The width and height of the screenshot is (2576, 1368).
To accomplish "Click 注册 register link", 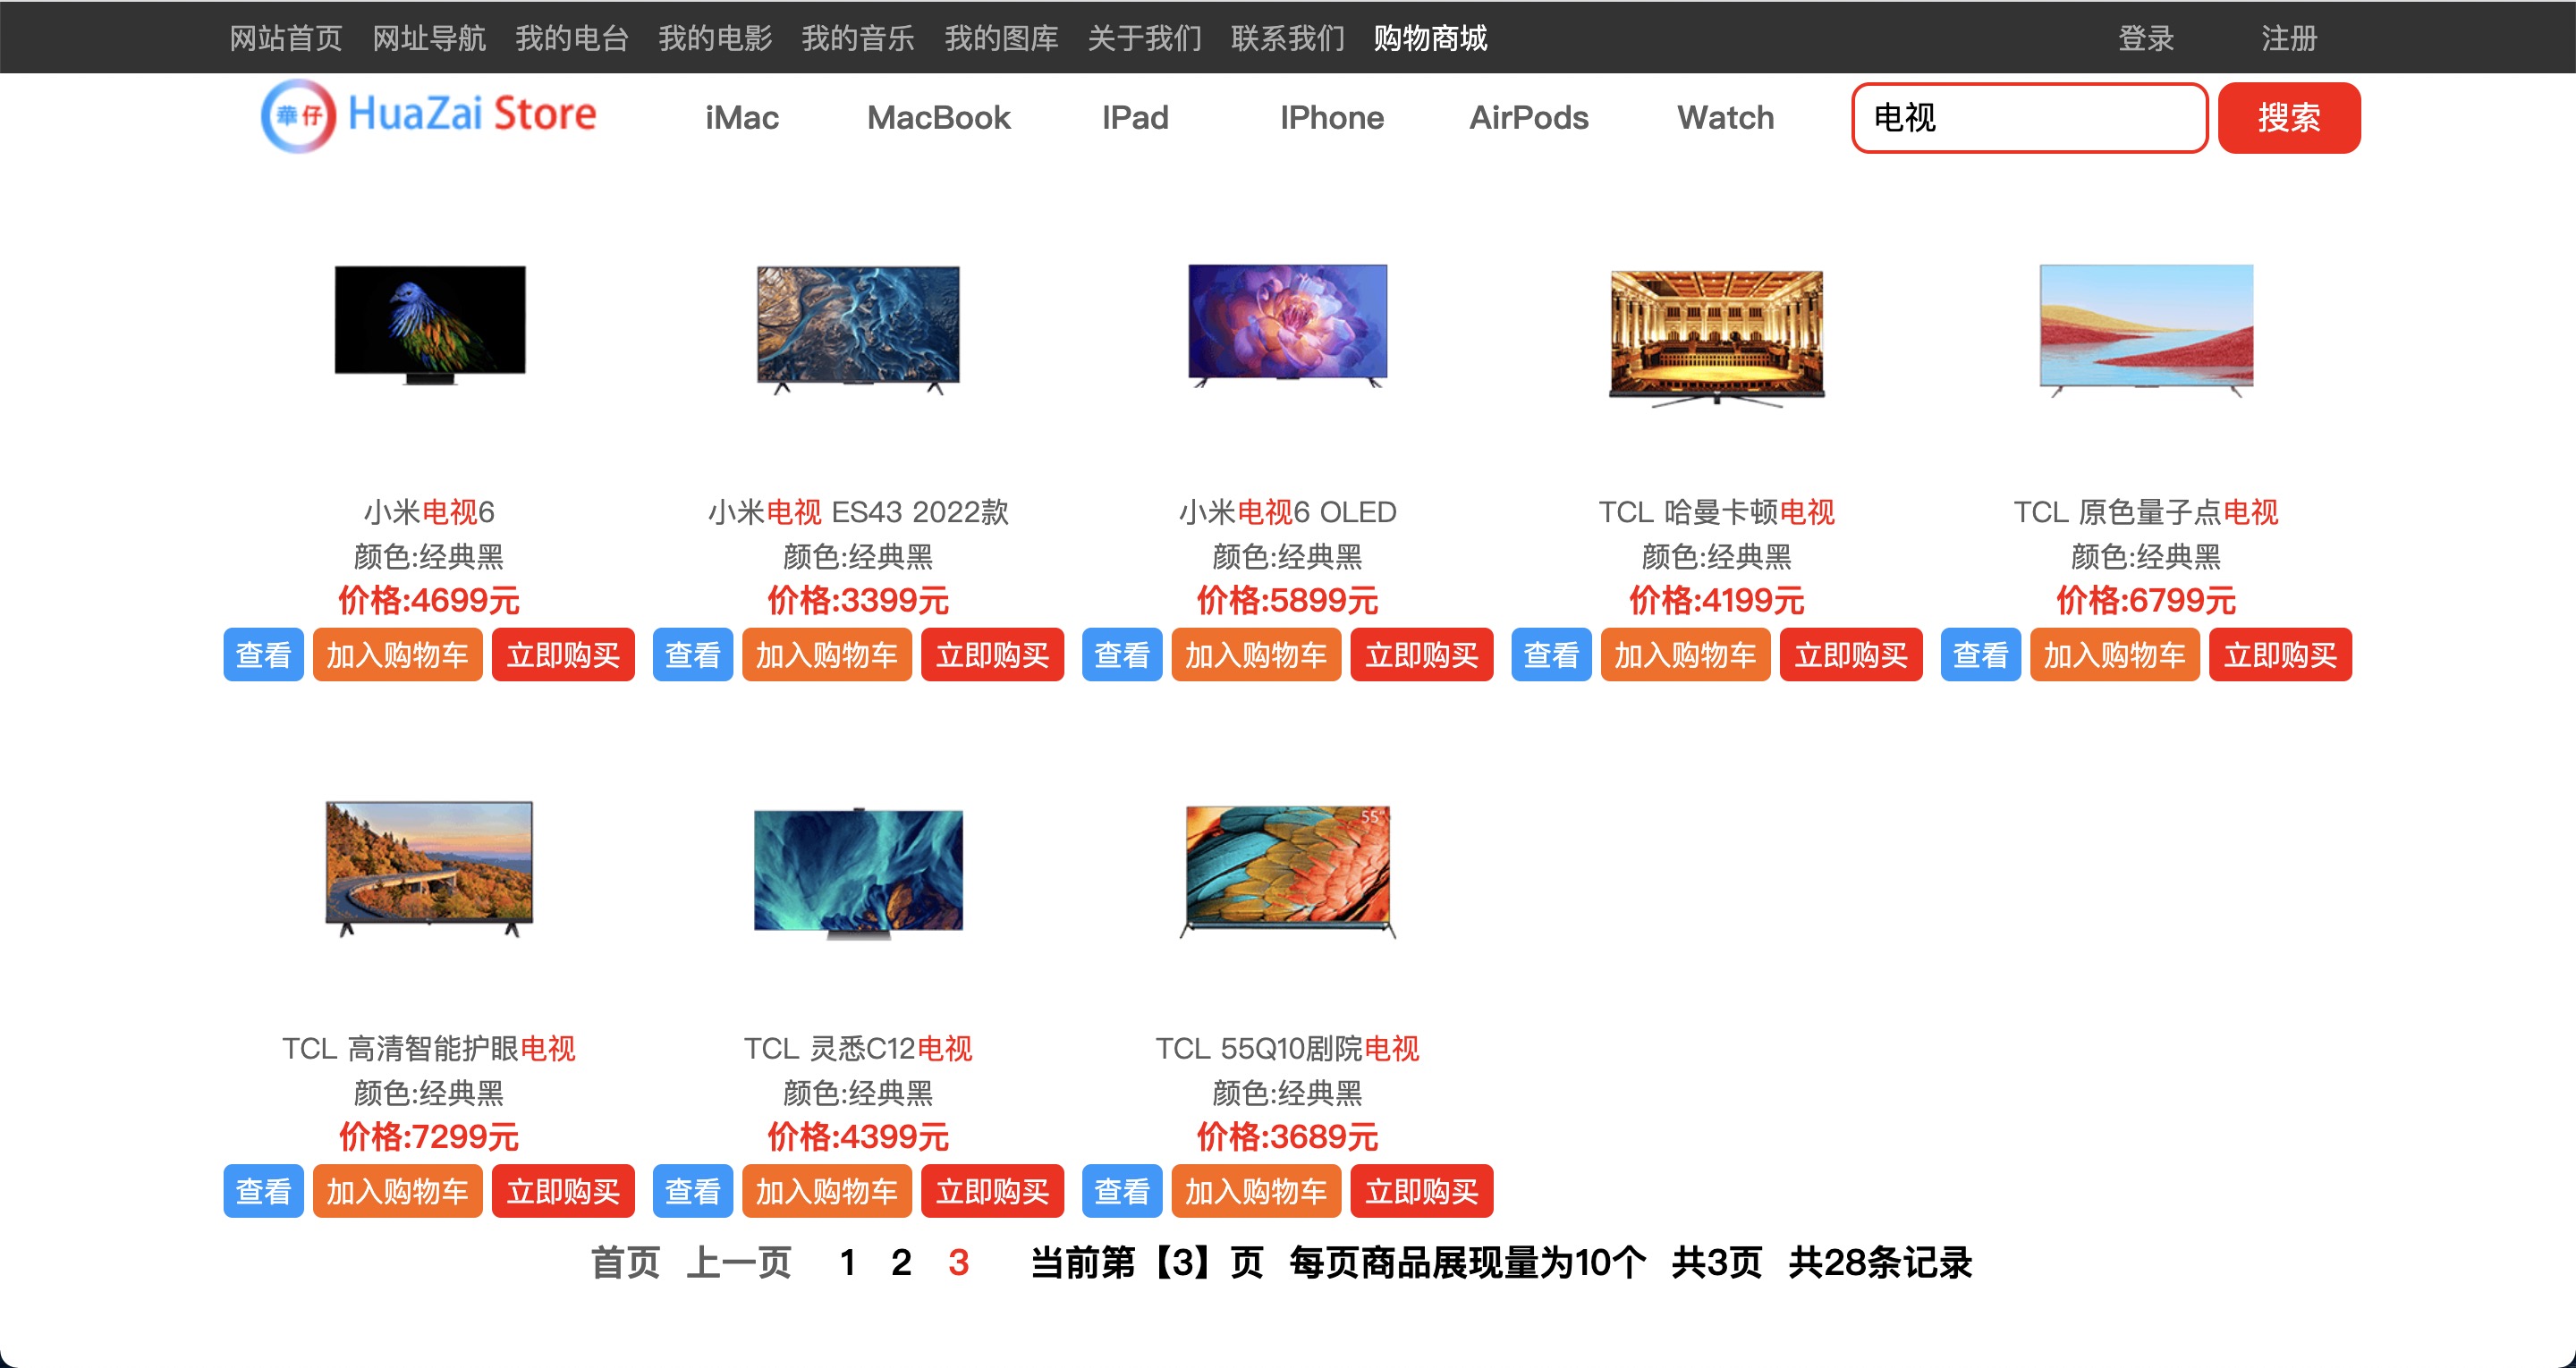I will click(x=2288, y=38).
